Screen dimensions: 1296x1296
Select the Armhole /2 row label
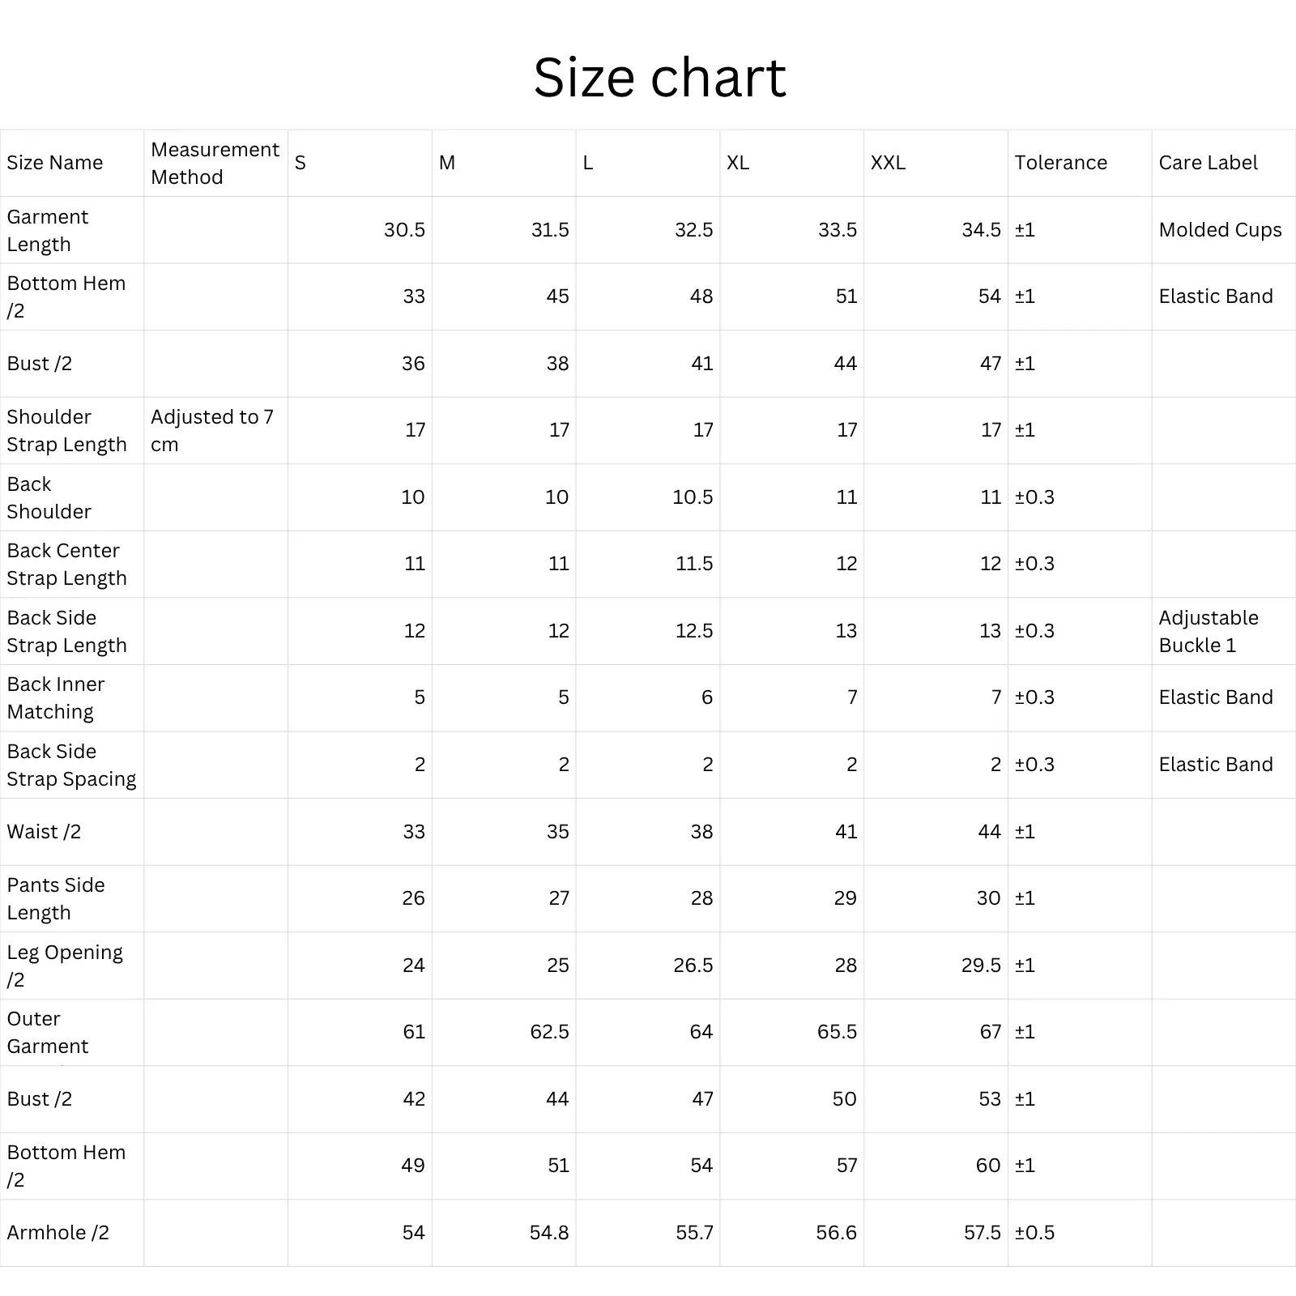(58, 1233)
